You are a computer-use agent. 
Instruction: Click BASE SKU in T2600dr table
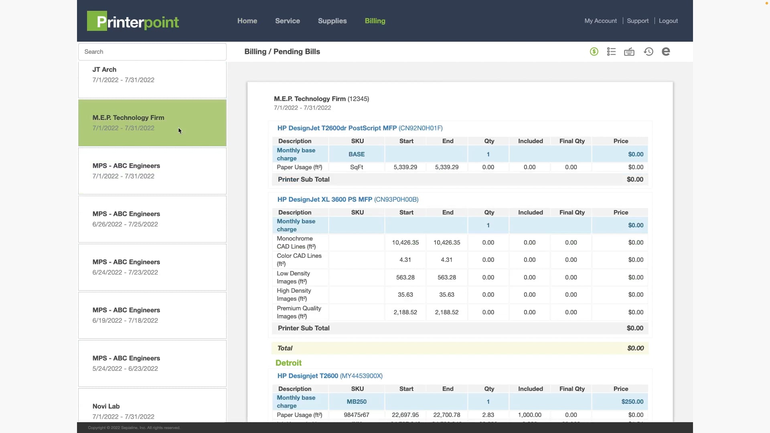pyautogui.click(x=357, y=154)
